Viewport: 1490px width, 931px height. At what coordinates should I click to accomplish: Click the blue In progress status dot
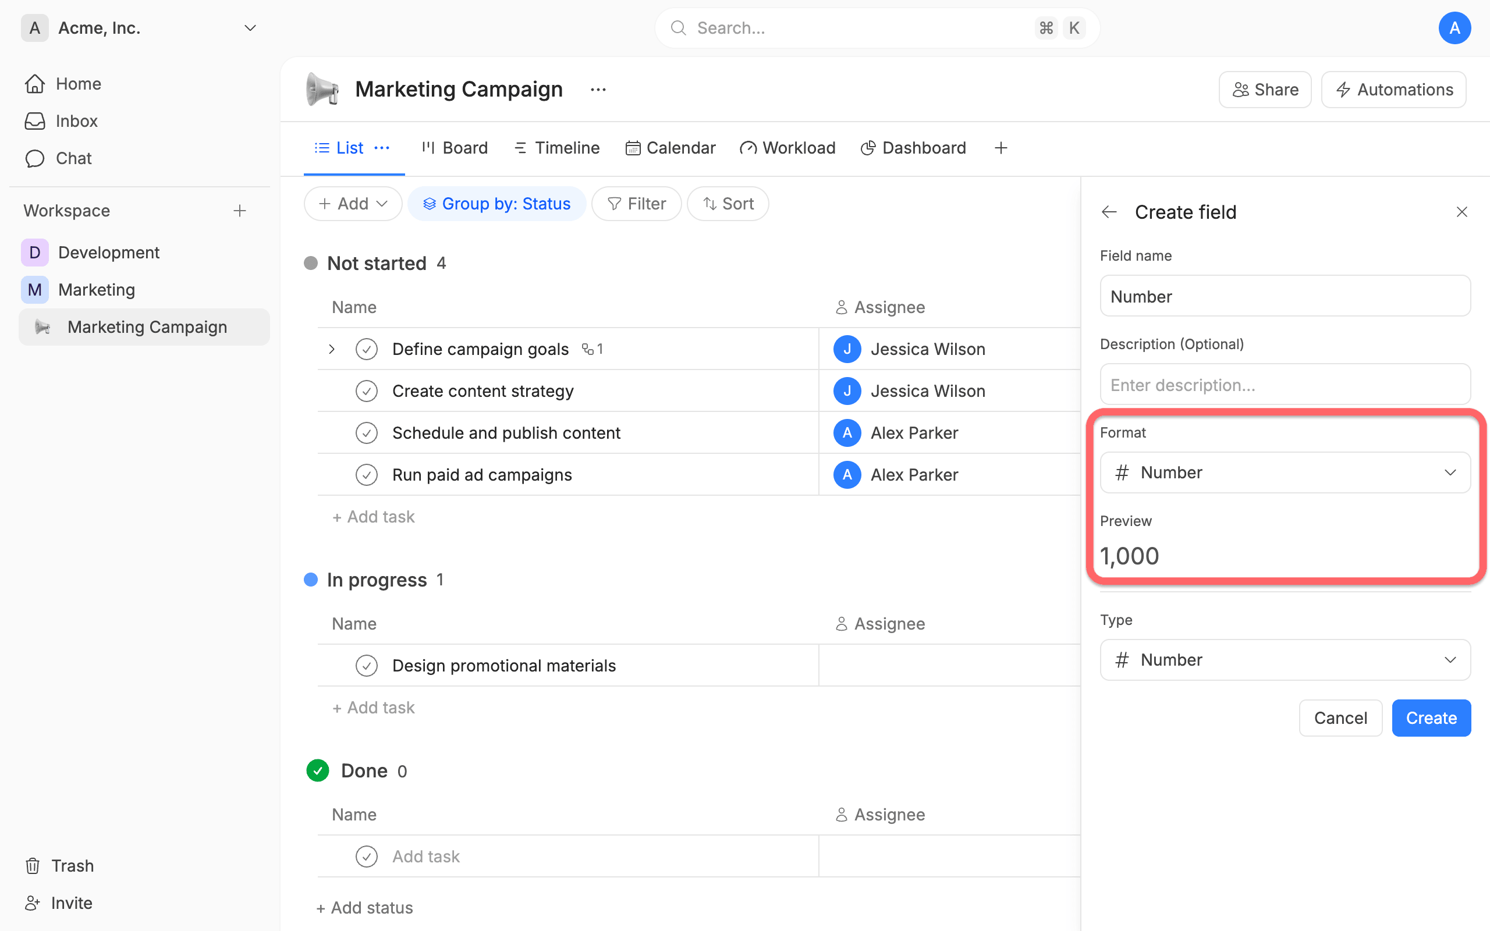pyautogui.click(x=311, y=580)
